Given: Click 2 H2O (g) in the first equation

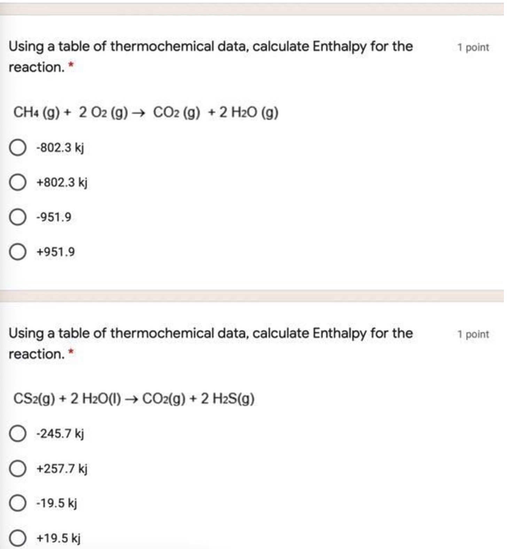Looking at the screenshot, I should pyautogui.click(x=249, y=112).
